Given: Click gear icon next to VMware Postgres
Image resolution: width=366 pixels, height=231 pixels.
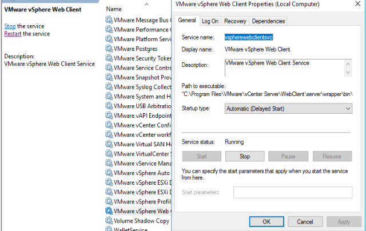Looking at the screenshot, I should (x=109, y=49).
